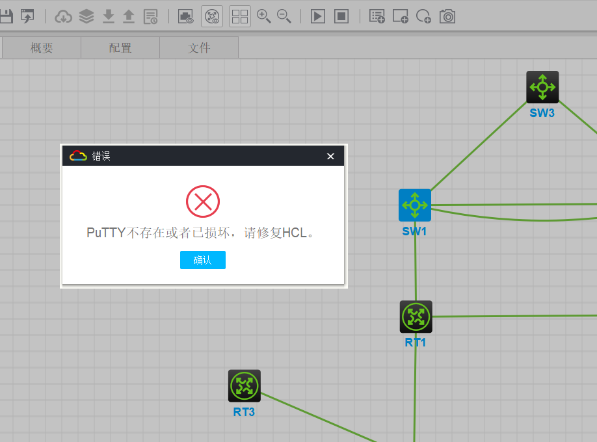This screenshot has height=442, width=597.
Task: Click the zoom out magnifier
Action: click(284, 16)
